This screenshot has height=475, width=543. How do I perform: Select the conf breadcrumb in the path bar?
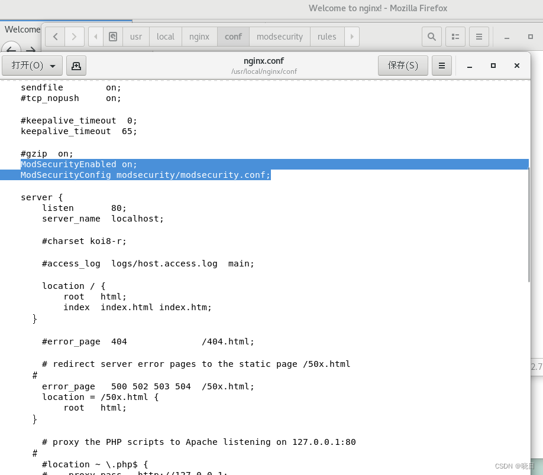(232, 36)
